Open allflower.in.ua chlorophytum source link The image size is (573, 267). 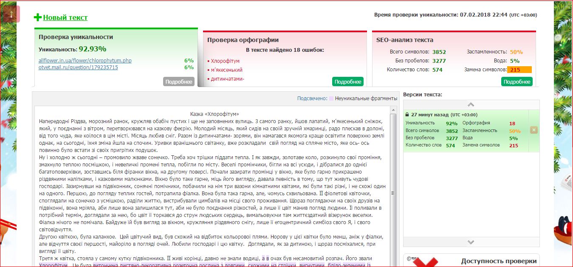(x=85, y=61)
